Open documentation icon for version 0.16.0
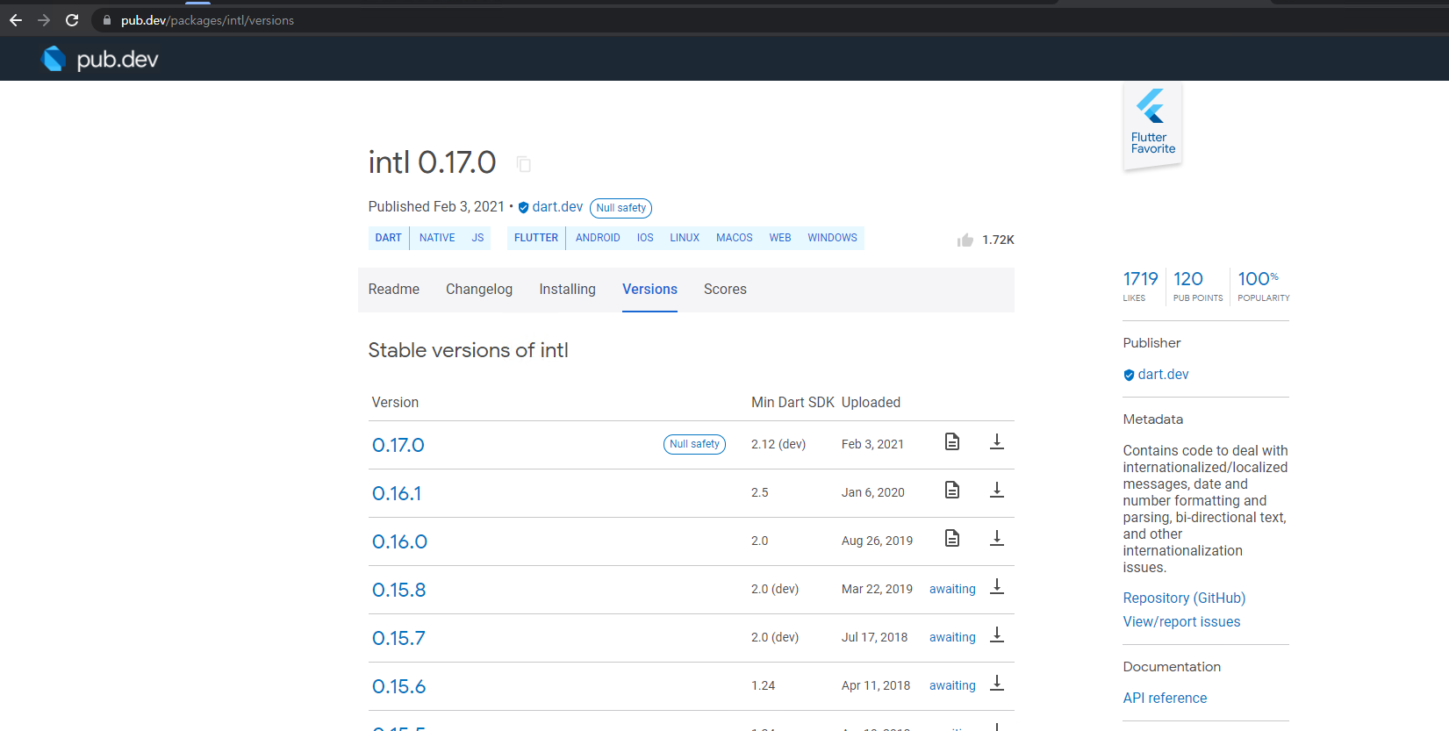This screenshot has width=1449, height=731. (x=952, y=538)
